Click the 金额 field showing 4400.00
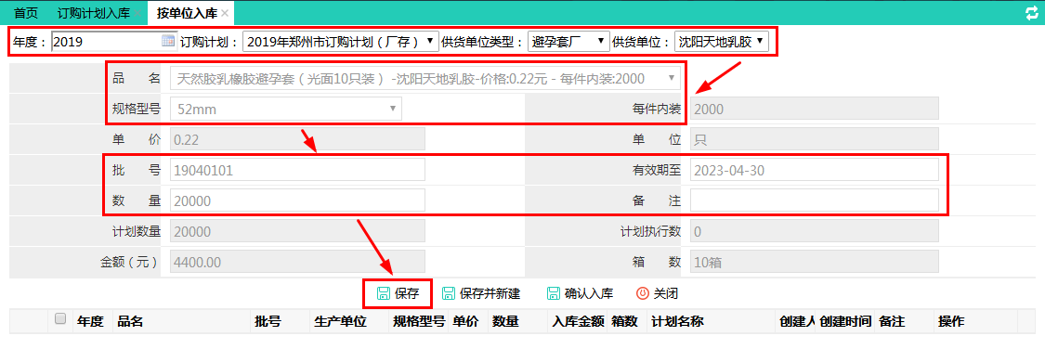1045x349 pixels. coord(297,262)
